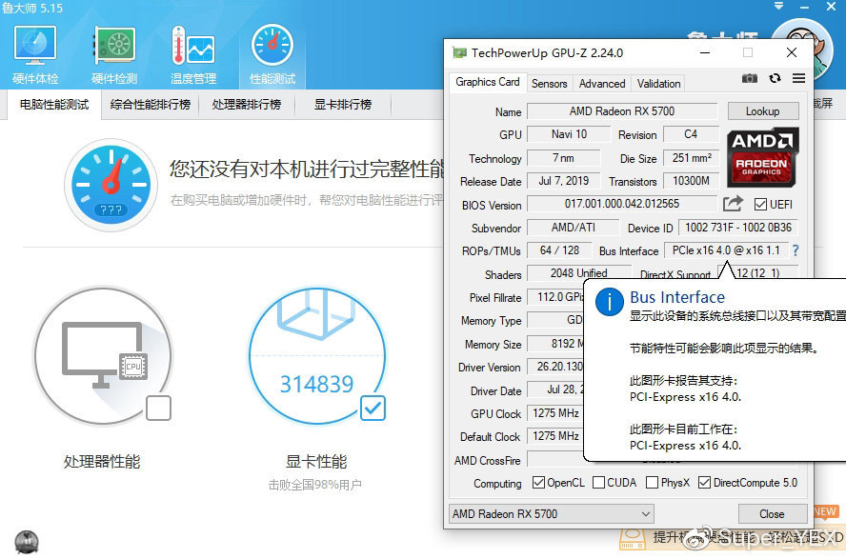Open the AMD Radeon RX 5700 dropdown
This screenshot has width=846, height=559.
(552, 513)
